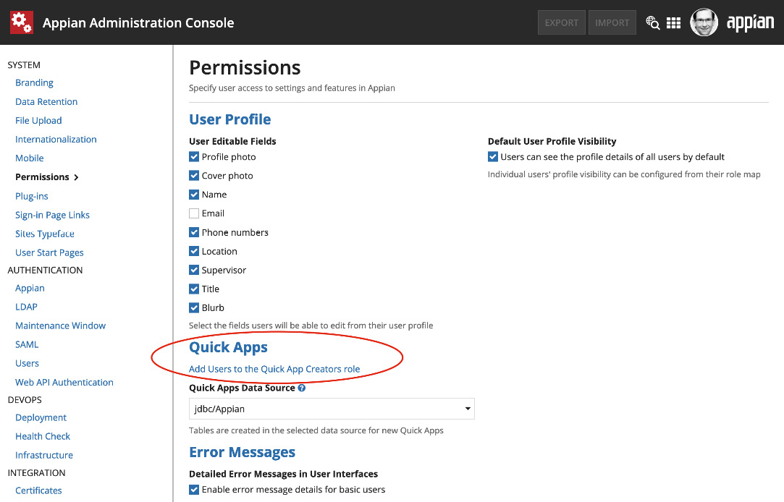The image size is (784, 502).
Task: Open Users under Authentication
Action: coord(27,363)
